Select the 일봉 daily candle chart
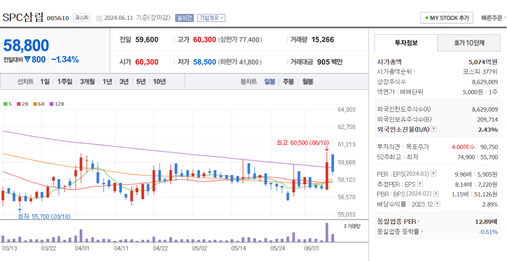 point(270,82)
